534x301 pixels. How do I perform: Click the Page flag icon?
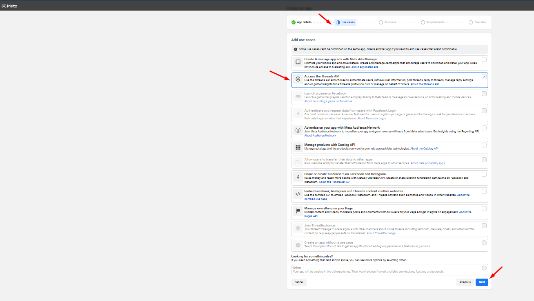coord(298,211)
